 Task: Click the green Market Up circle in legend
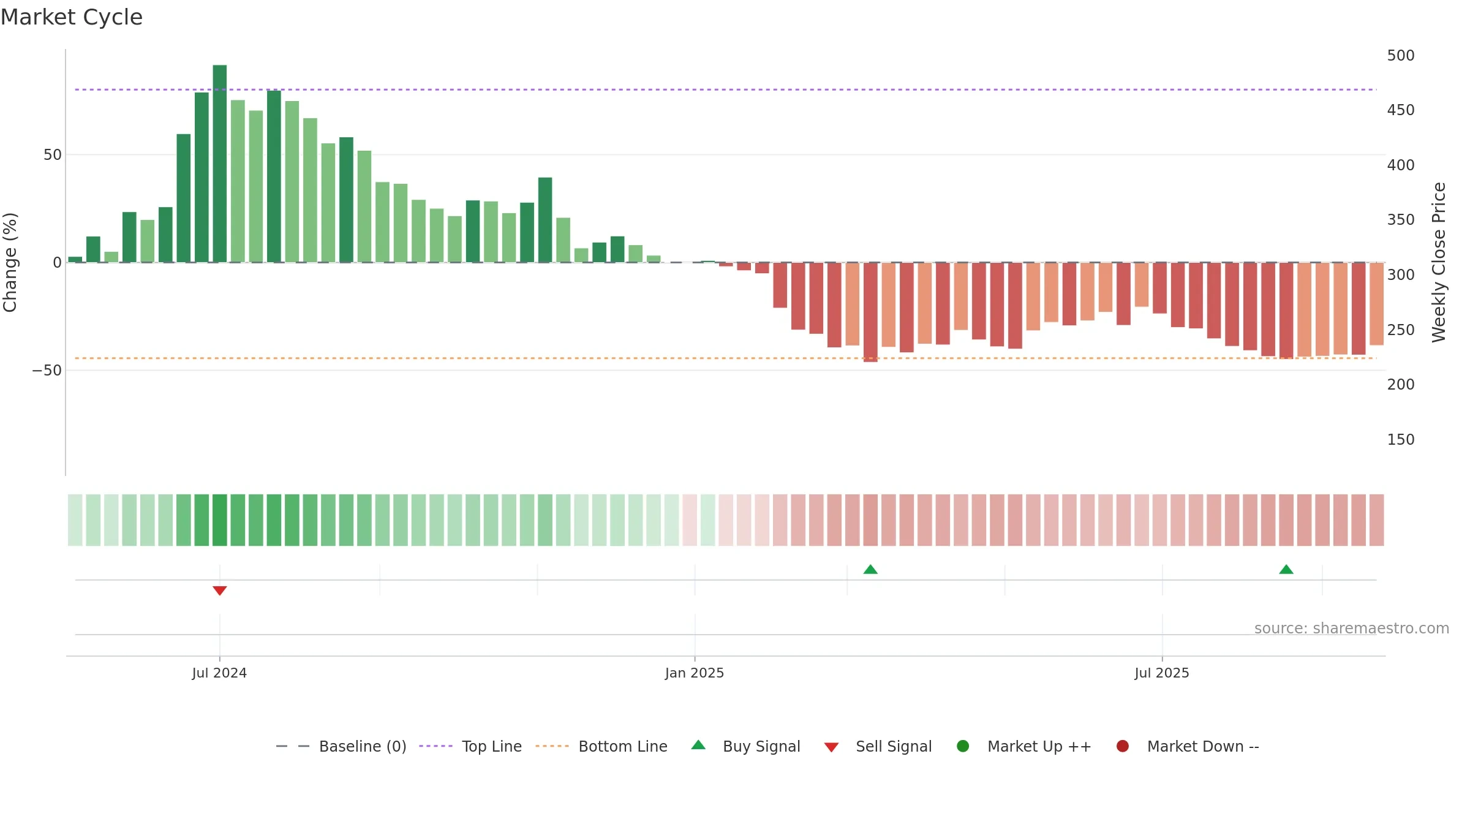click(x=963, y=746)
